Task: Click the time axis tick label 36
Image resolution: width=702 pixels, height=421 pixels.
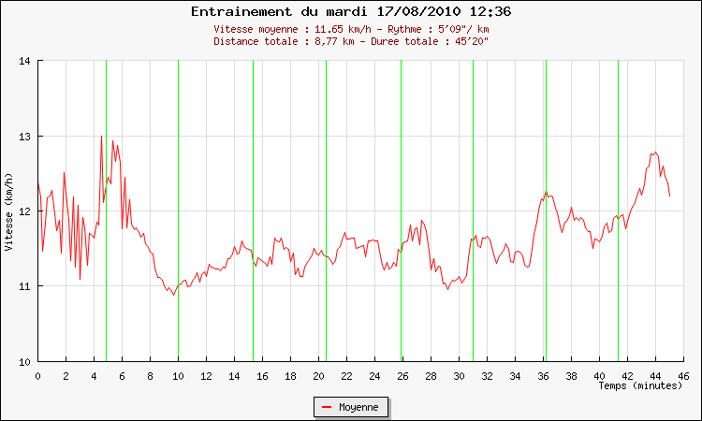Action: [x=543, y=376]
